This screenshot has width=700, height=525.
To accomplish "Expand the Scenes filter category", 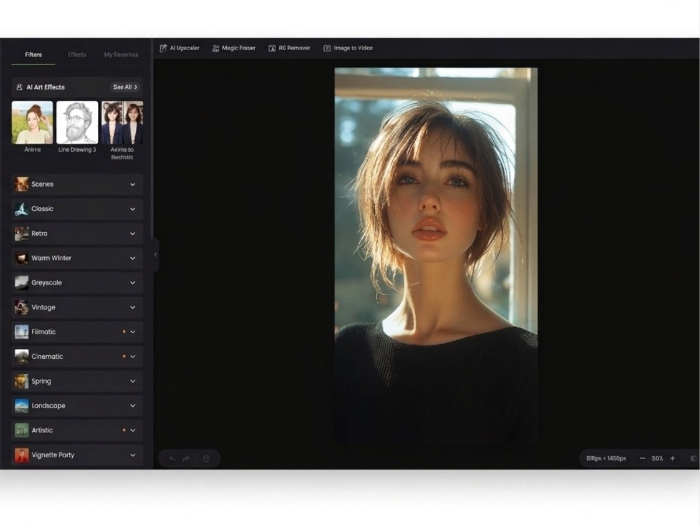I will point(77,184).
